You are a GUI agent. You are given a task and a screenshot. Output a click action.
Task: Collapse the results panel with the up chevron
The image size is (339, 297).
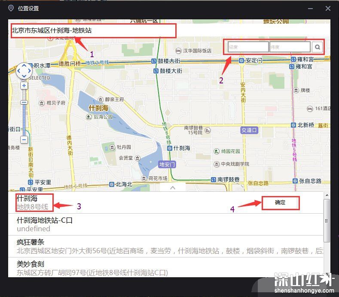coord(172,187)
